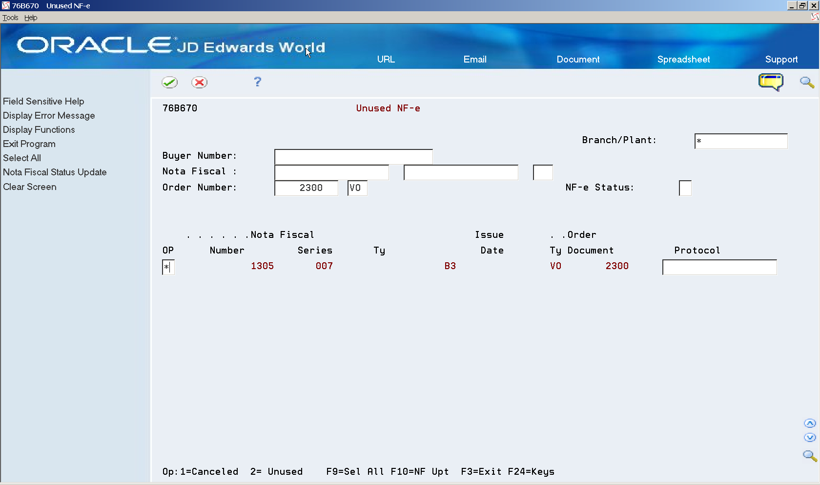This screenshot has height=485, width=820.
Task: Open Display Functions
Action: click(39, 129)
